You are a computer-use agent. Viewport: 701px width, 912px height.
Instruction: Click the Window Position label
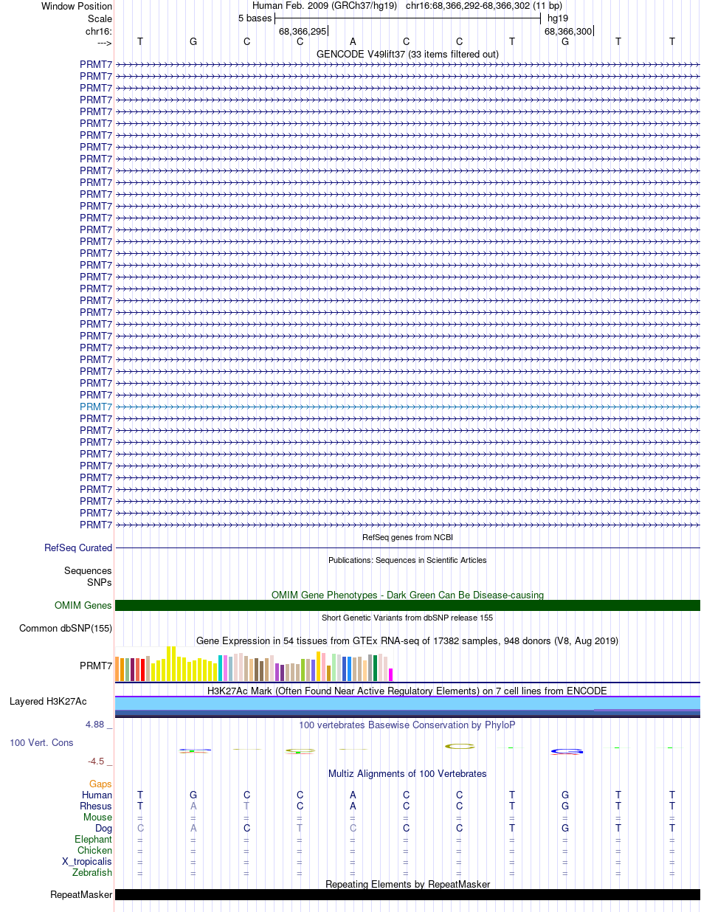click(x=77, y=6)
